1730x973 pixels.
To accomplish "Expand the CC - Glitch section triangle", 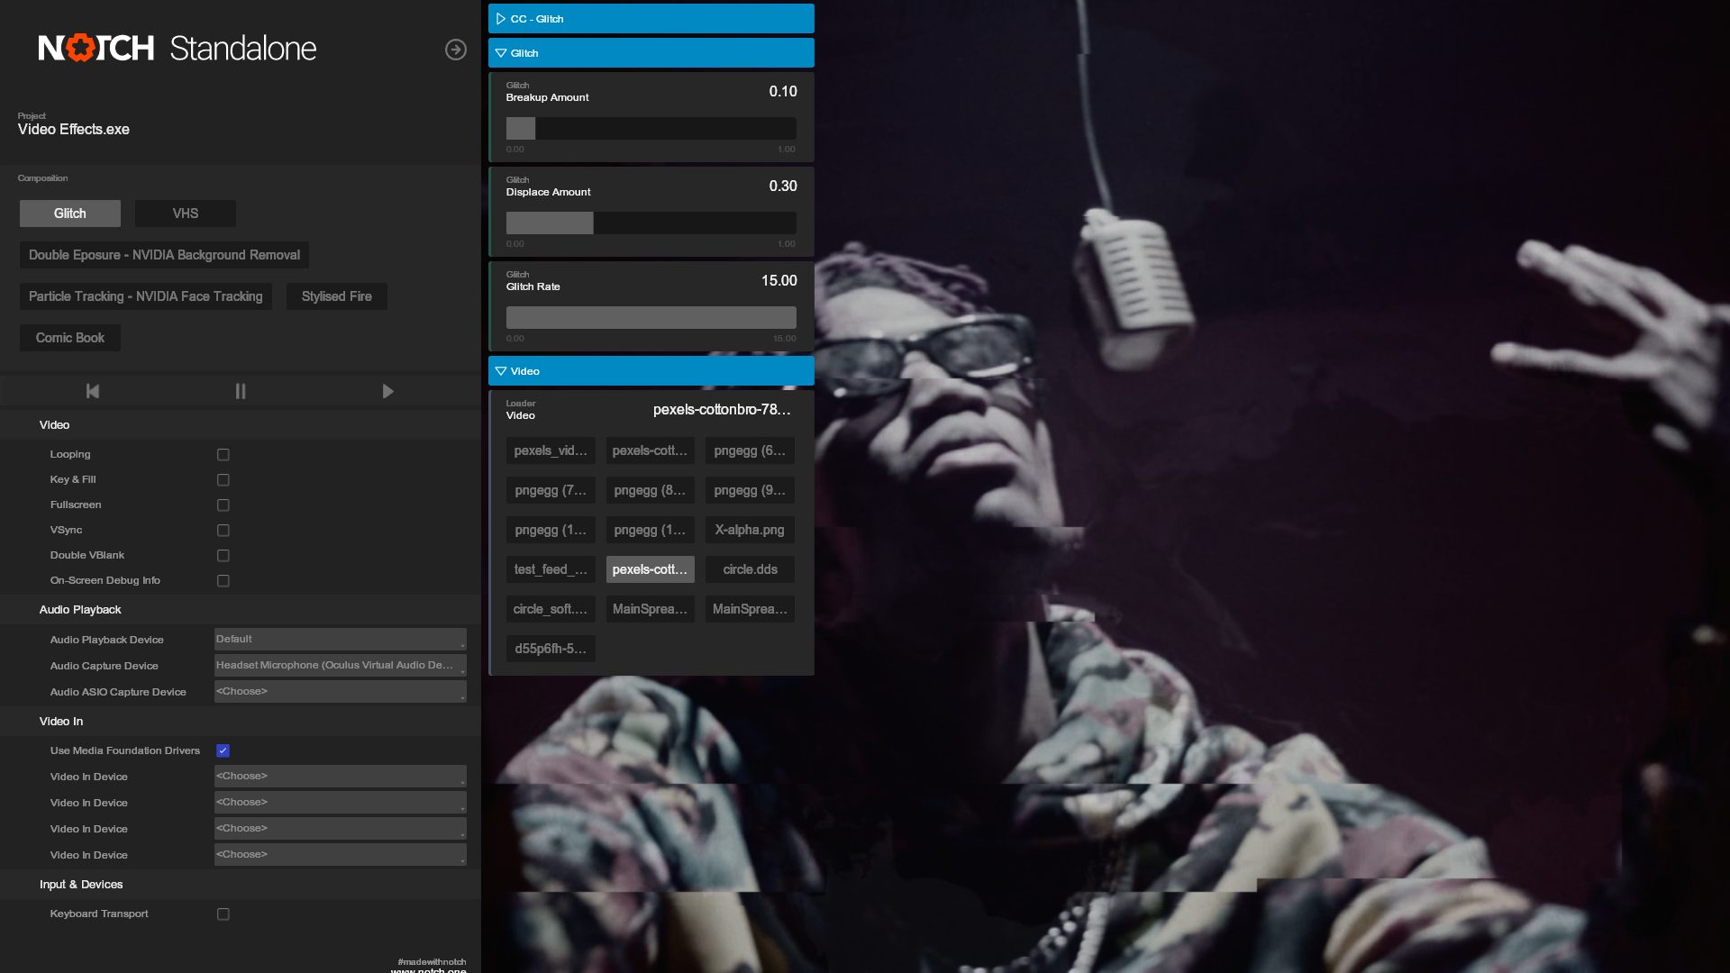I will [x=501, y=19].
